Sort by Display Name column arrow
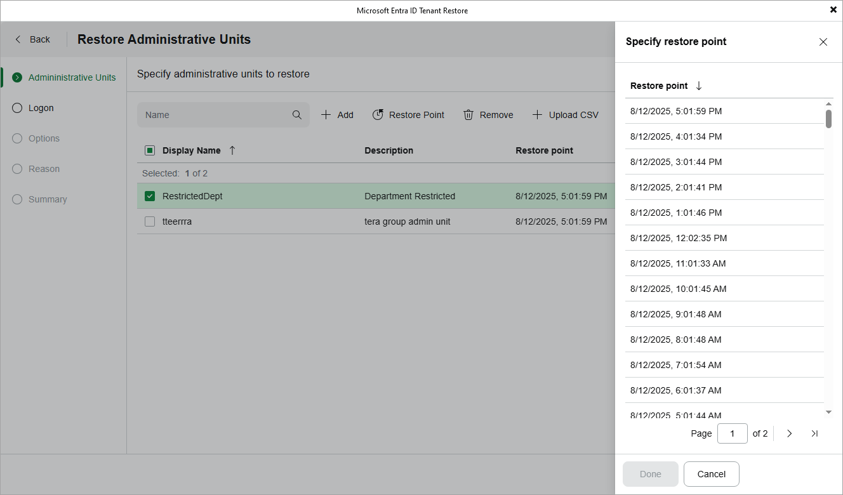This screenshot has height=495, width=843. point(232,150)
